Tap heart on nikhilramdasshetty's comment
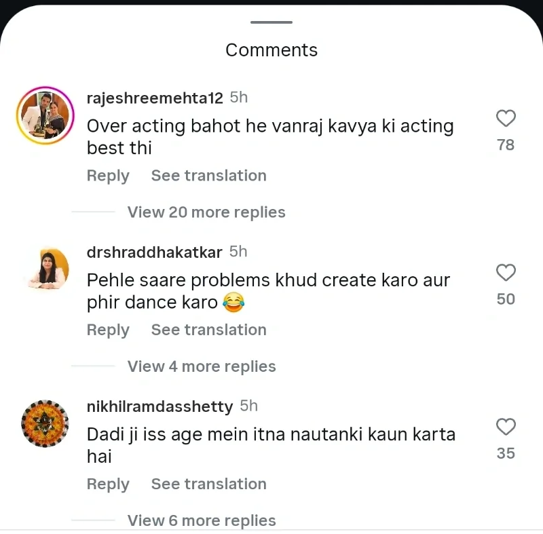The image size is (543, 534). tap(506, 427)
